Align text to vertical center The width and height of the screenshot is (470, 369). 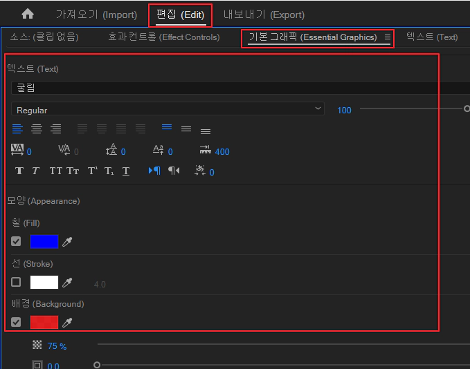[186, 129]
